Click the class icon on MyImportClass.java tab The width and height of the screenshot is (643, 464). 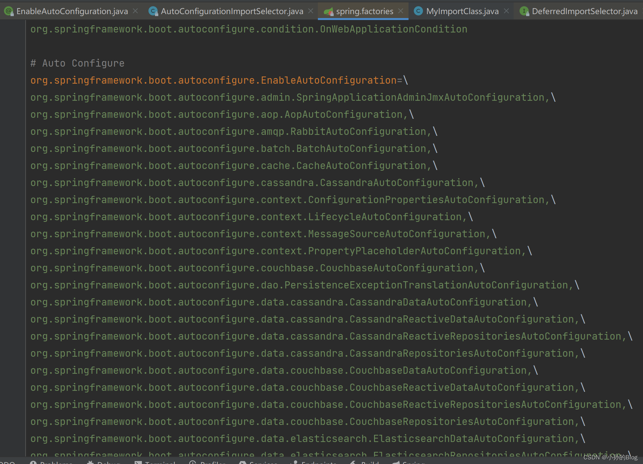point(418,11)
